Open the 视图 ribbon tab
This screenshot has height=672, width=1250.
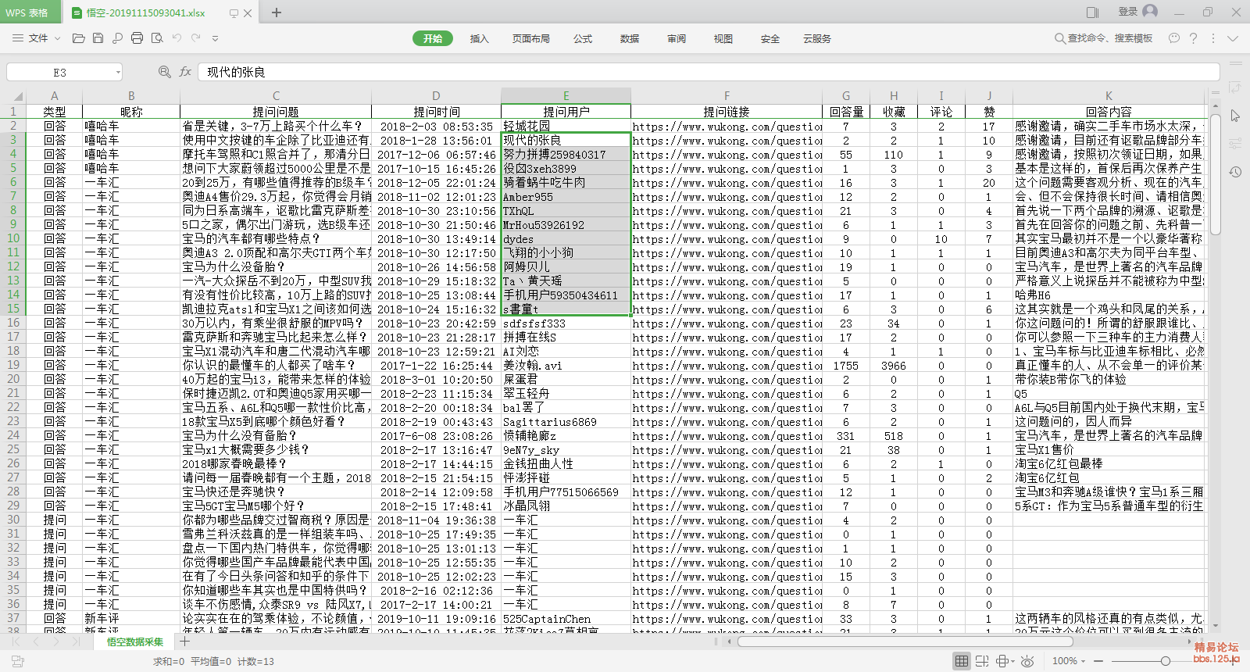[723, 38]
